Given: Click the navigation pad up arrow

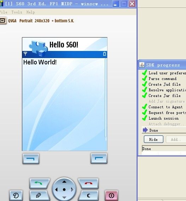Looking at the screenshot, I should [64, 182].
